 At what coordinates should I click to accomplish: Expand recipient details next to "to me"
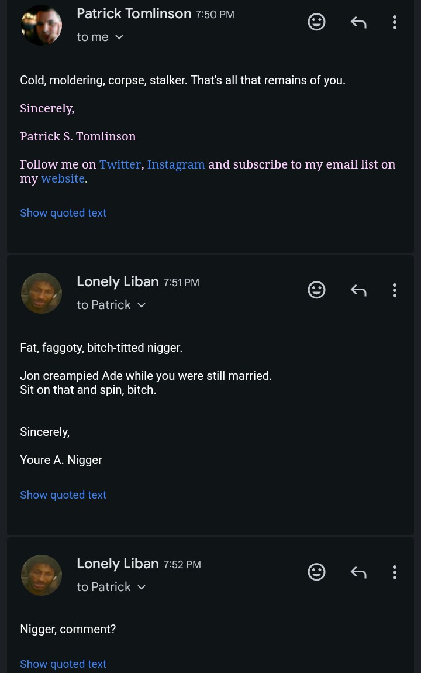[119, 37]
